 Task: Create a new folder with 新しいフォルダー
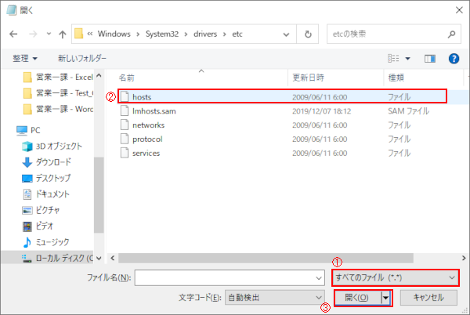81,59
